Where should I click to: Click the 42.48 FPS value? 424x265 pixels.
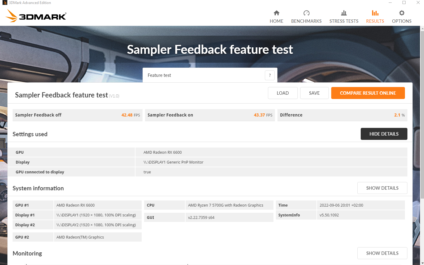click(x=131, y=115)
